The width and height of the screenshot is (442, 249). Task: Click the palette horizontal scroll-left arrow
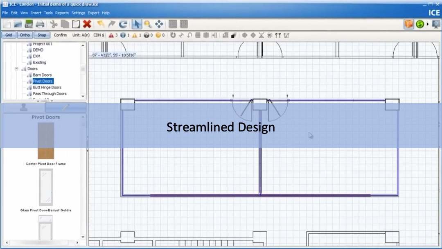[x=7, y=242]
